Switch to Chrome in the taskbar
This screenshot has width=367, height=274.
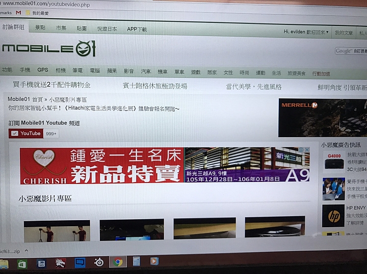(118, 262)
